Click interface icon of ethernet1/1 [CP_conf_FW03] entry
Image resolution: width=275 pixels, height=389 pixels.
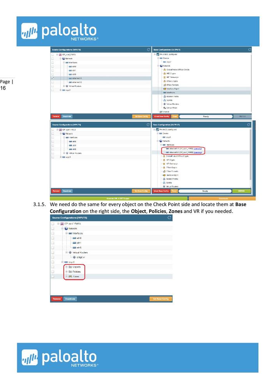(x=167, y=148)
